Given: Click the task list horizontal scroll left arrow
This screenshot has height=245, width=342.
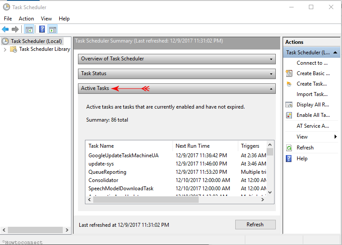Looking at the screenshot, I should pyautogui.click(x=89, y=199).
